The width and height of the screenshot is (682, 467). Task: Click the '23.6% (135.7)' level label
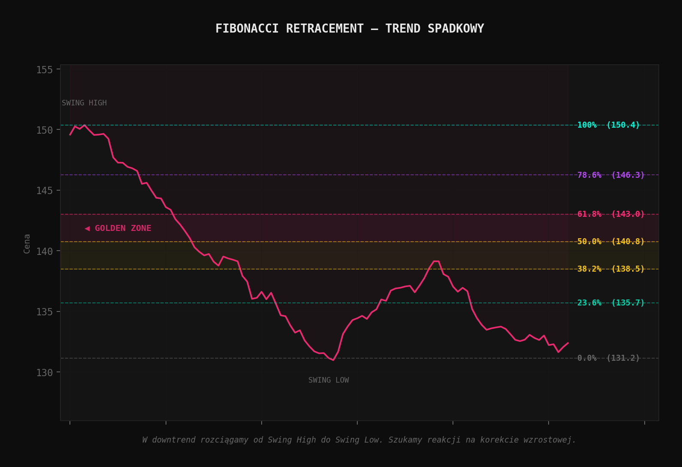coord(611,303)
